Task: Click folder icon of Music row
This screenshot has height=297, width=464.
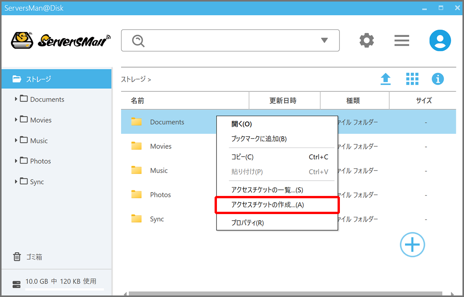Action: pos(136,170)
